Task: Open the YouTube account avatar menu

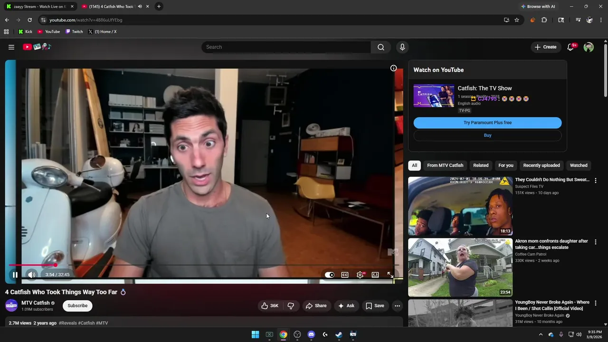Action: (x=589, y=47)
